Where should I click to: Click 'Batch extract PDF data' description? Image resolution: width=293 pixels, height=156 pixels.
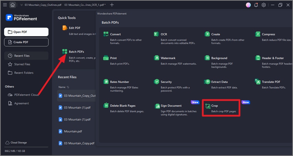(x=224, y=88)
